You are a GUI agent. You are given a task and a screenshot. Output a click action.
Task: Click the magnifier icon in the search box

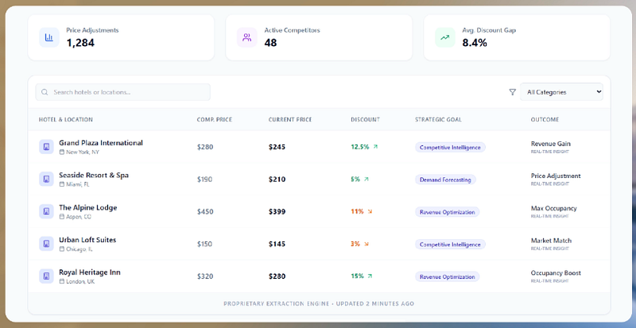click(x=45, y=92)
